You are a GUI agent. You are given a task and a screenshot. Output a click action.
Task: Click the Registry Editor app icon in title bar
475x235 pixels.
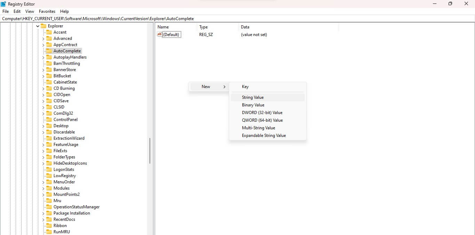[3, 4]
